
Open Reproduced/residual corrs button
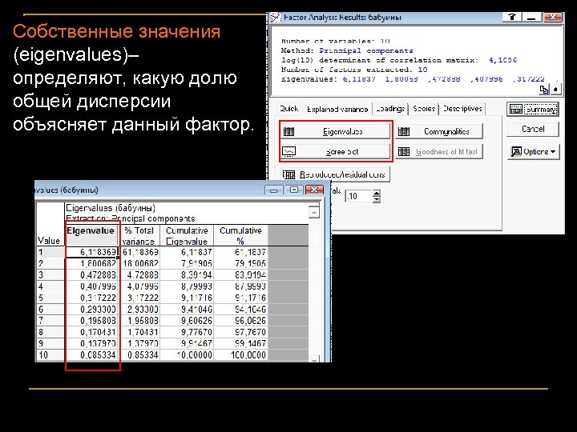click(x=335, y=174)
